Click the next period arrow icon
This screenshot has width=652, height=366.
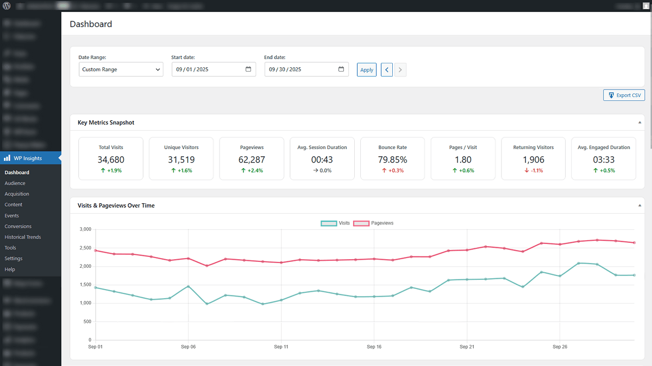[400, 69]
